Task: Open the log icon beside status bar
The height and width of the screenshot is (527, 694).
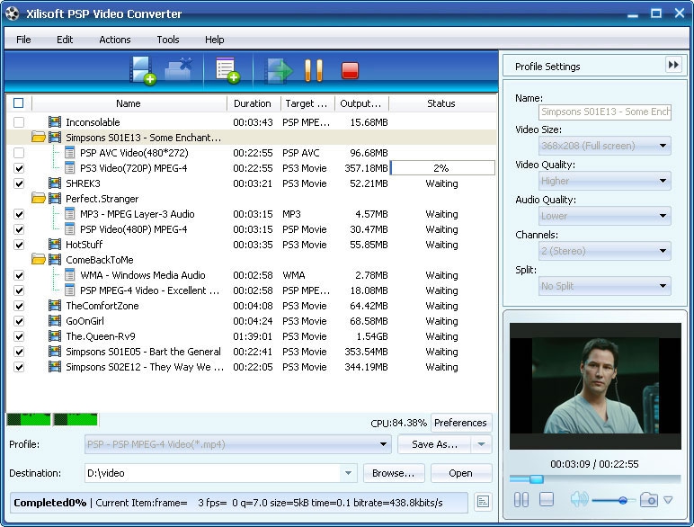Action: coord(483,502)
